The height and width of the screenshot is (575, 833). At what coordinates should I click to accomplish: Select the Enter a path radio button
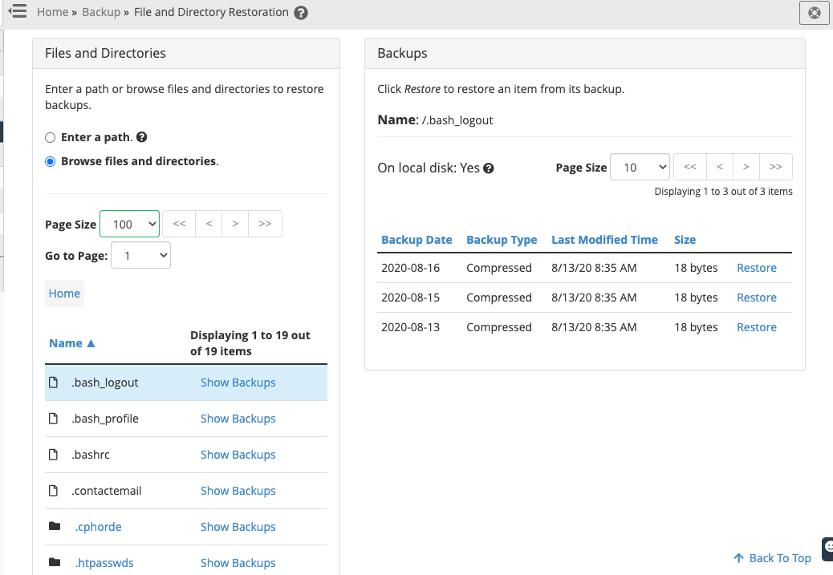click(51, 138)
